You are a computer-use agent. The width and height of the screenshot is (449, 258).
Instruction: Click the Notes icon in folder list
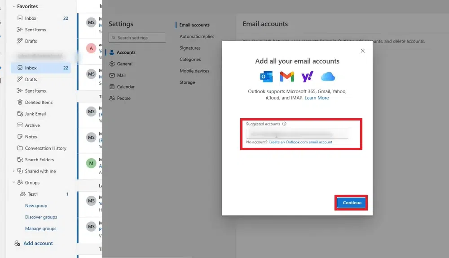pos(20,136)
